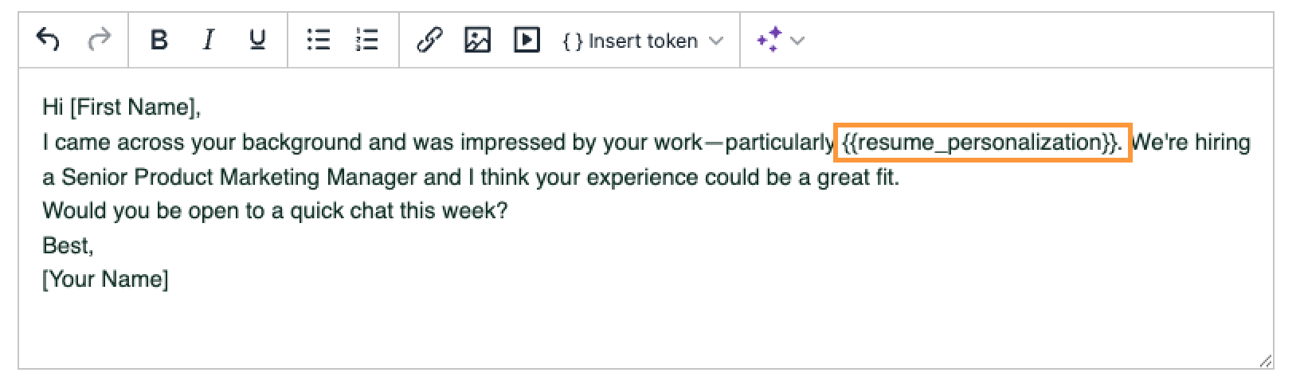This screenshot has width=1300, height=384.
Task: Click the insert video icon
Action: click(x=527, y=40)
